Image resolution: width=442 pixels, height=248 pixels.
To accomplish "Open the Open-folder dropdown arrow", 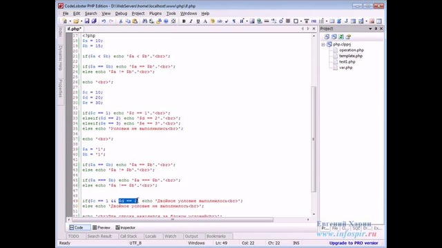I will (x=81, y=21).
